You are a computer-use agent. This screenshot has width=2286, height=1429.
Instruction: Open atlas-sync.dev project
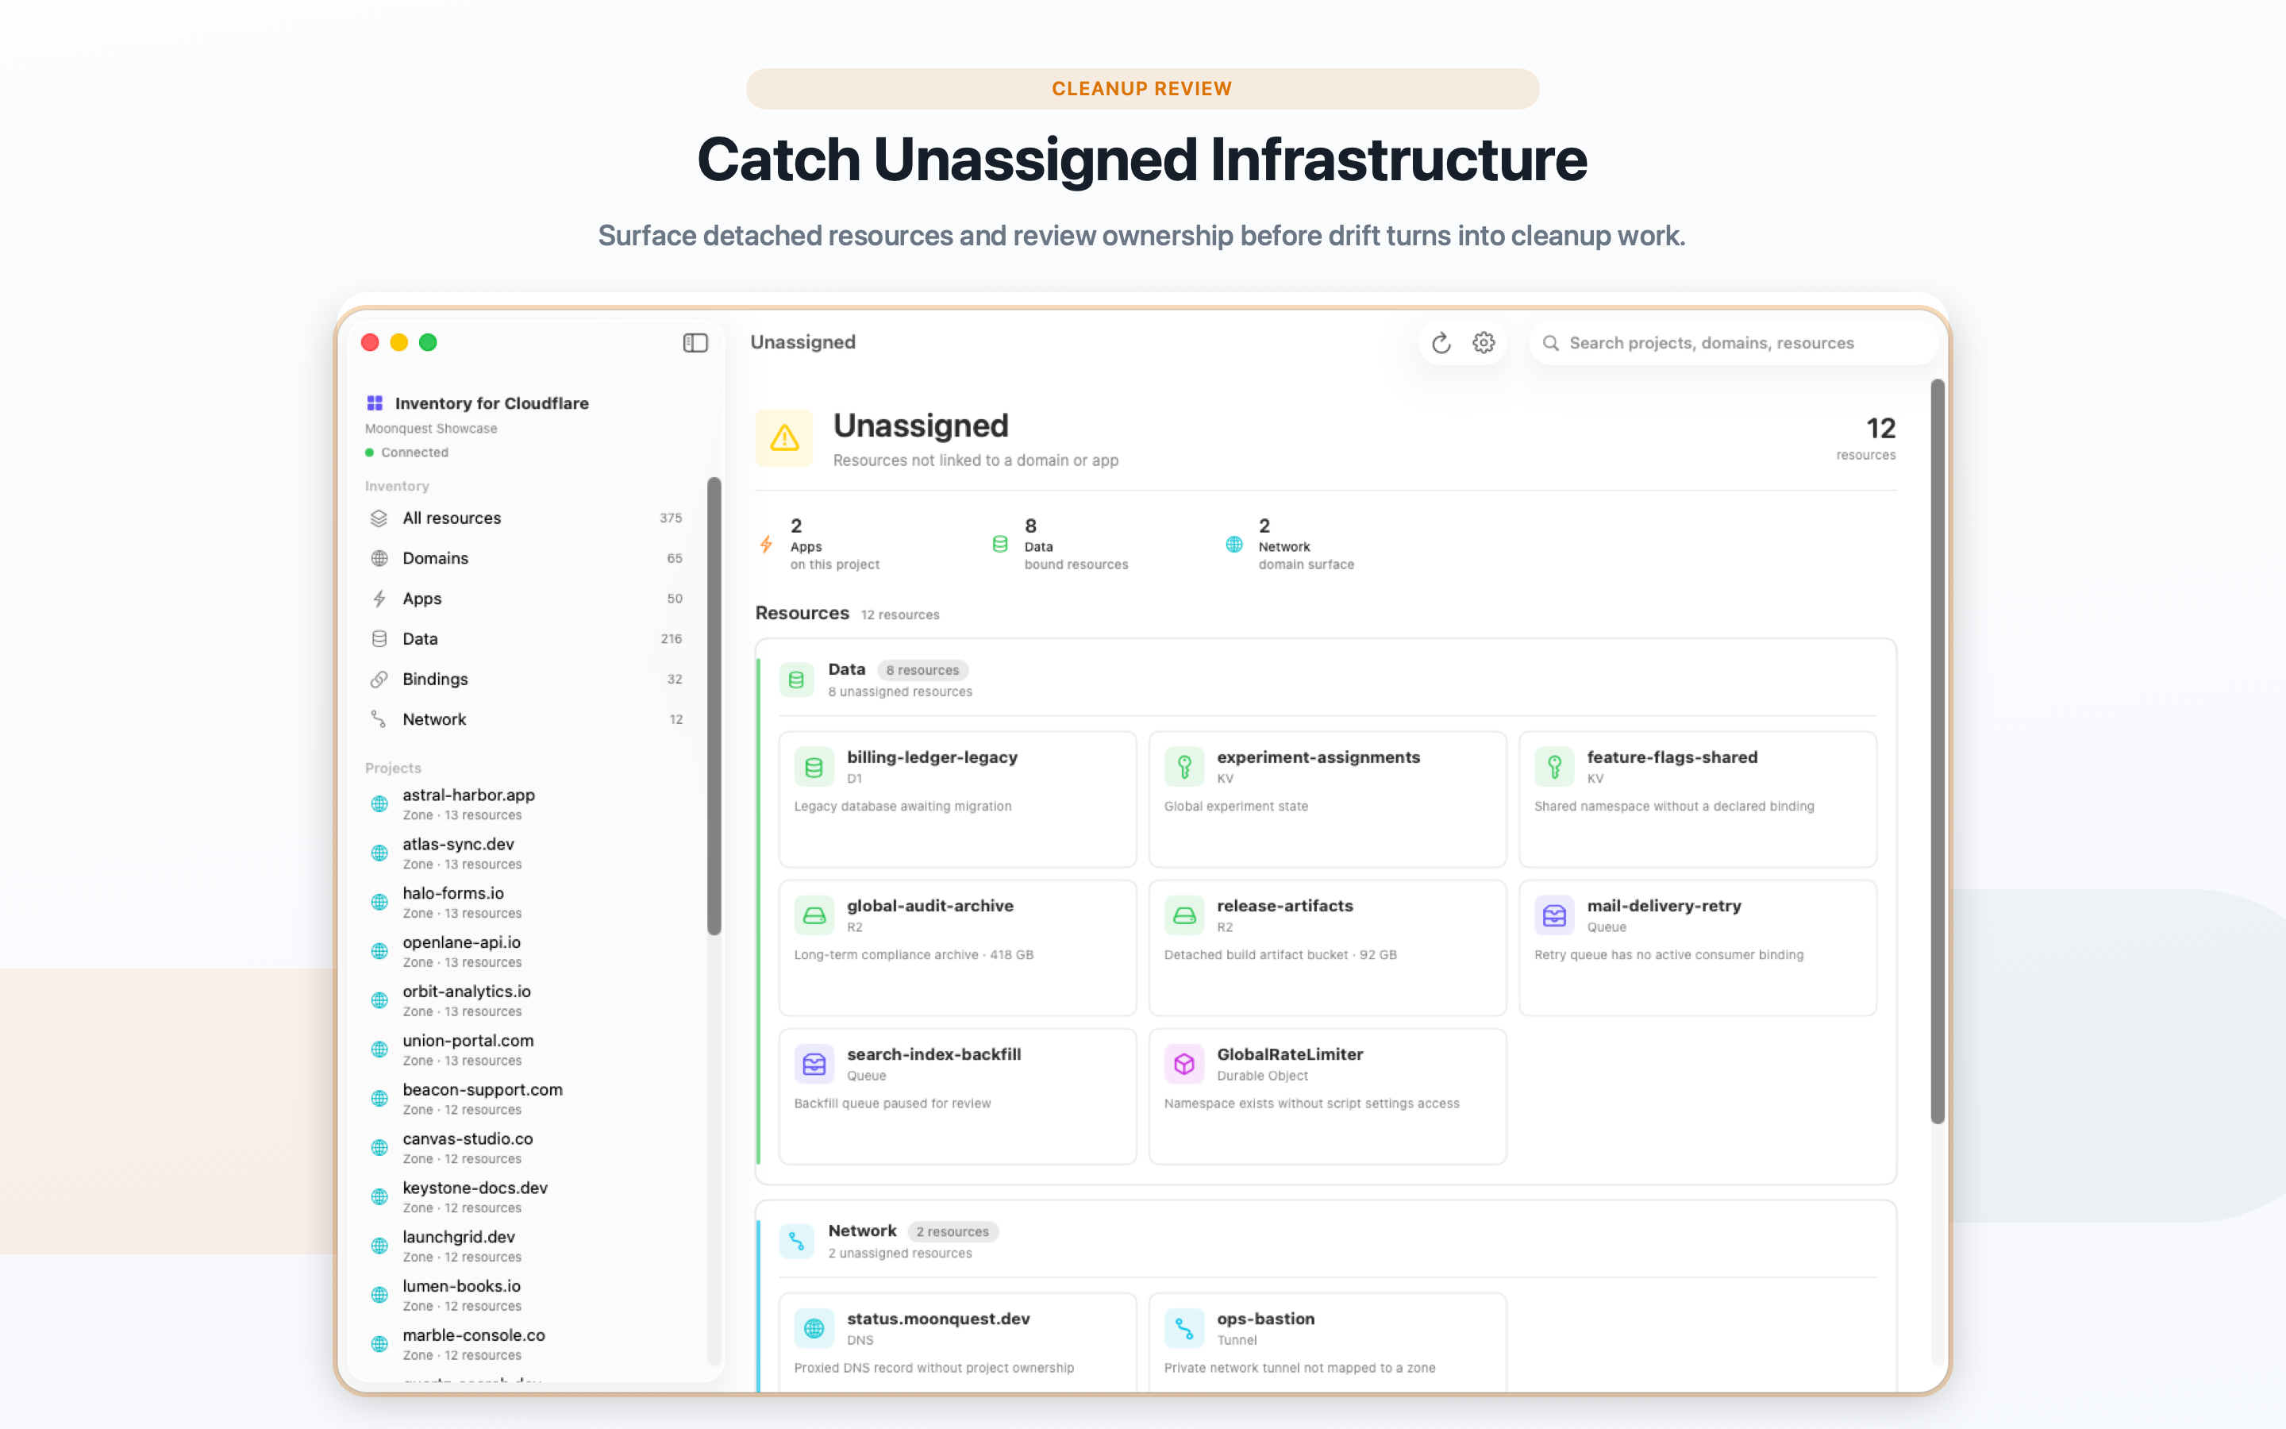(x=527, y=853)
